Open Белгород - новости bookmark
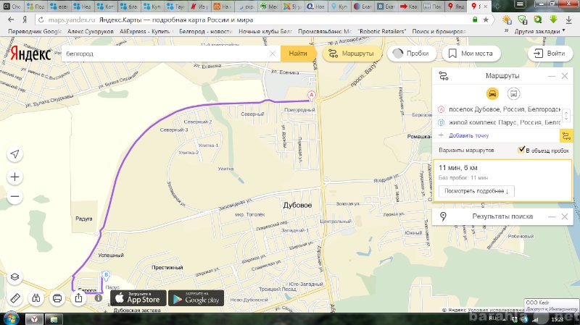 coord(206,31)
